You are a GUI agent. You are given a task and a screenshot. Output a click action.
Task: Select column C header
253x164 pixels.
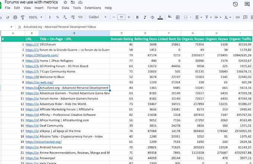click(74, 33)
